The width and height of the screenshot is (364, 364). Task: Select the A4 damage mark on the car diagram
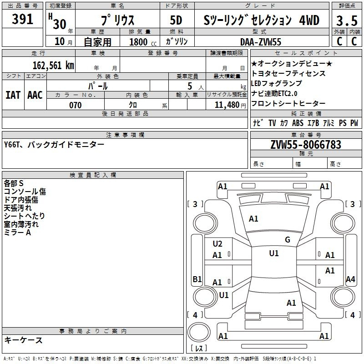tap(350, 279)
